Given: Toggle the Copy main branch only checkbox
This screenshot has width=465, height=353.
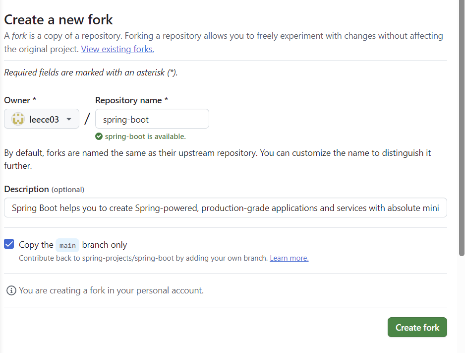Looking at the screenshot, I should point(9,244).
